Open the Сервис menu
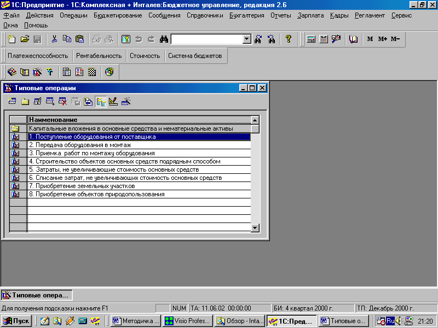This screenshot has height=328, width=438. tap(401, 15)
